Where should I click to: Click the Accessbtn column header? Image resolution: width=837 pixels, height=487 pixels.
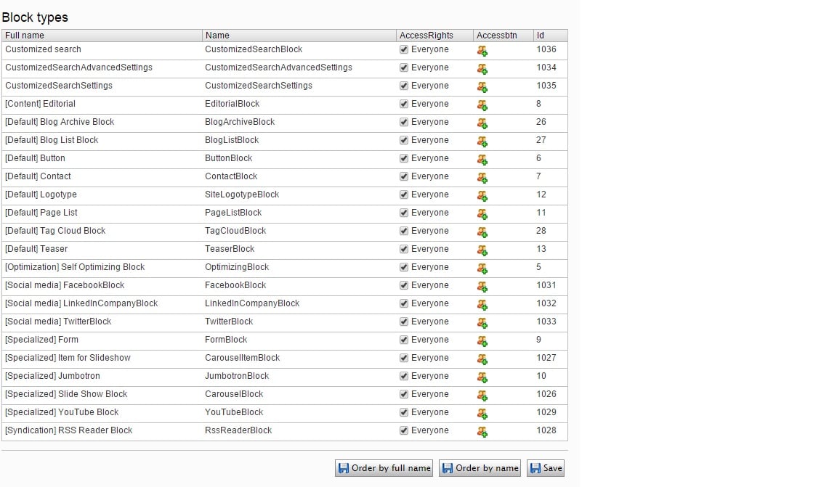pyautogui.click(x=503, y=36)
